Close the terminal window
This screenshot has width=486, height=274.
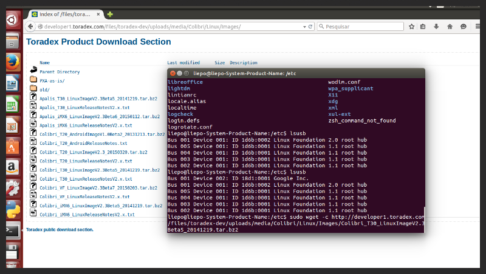click(x=173, y=73)
